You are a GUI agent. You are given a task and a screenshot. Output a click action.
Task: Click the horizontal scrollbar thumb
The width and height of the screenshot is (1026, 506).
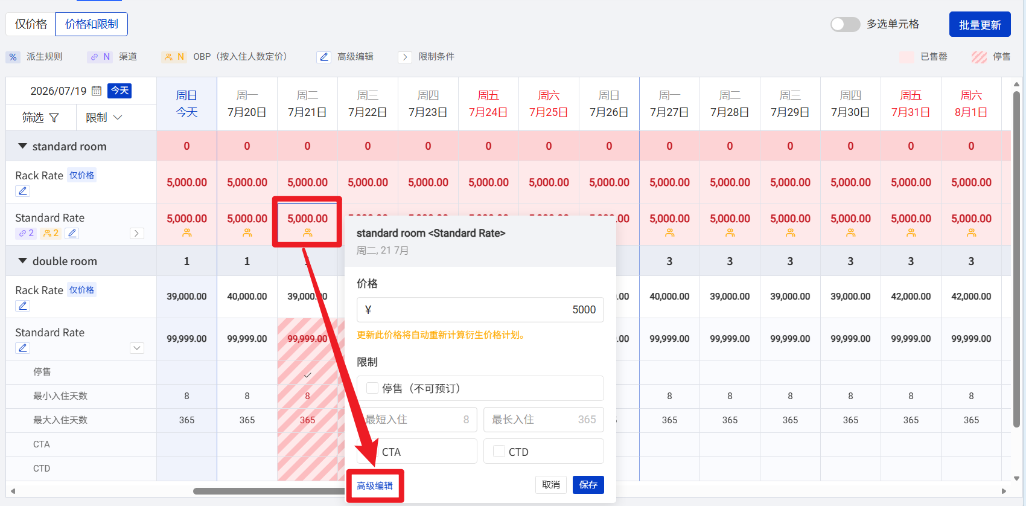(269, 491)
